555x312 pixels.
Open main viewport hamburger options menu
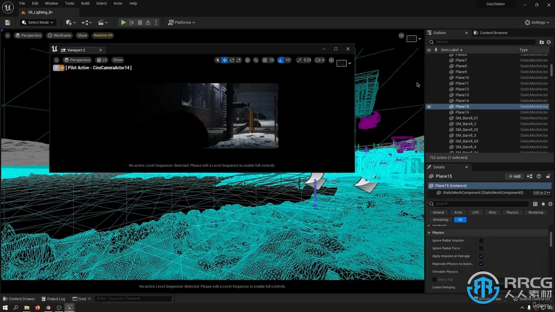tap(7, 36)
